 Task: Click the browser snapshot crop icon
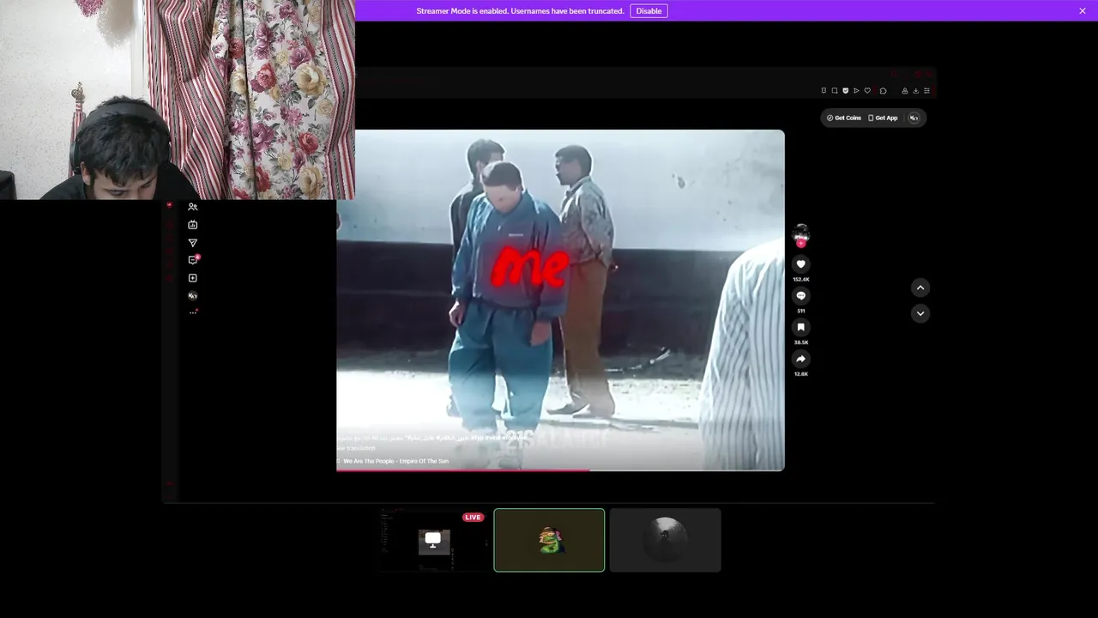pos(835,90)
